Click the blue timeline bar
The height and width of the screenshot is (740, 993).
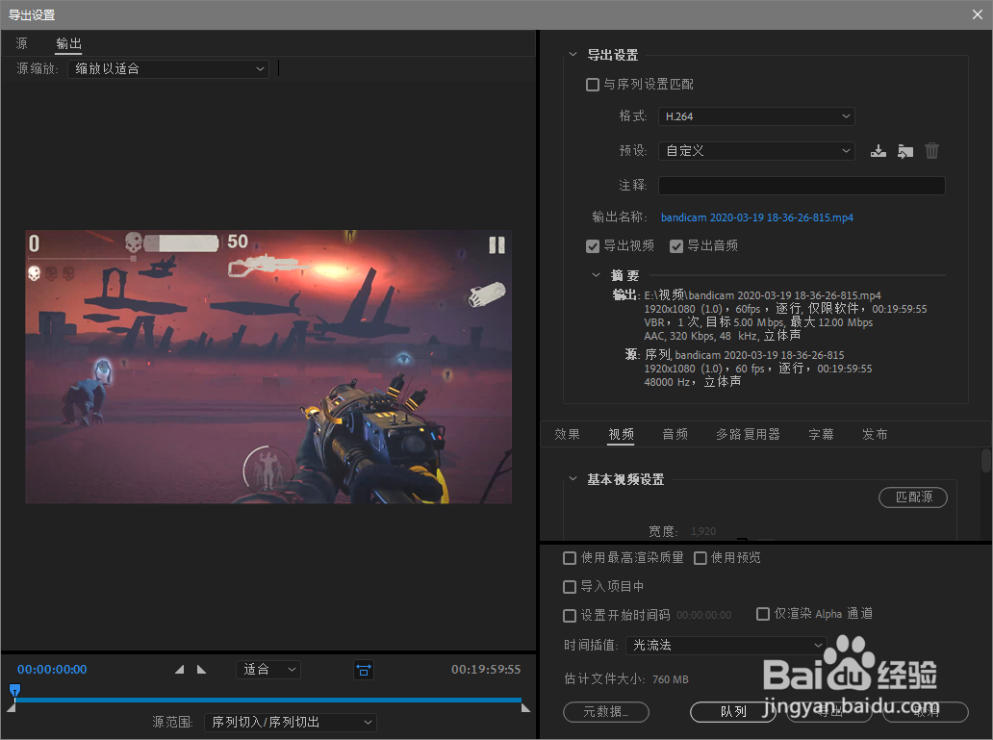267,701
